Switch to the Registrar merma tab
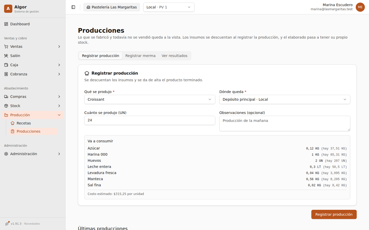This screenshot has width=369, height=230. [140, 56]
